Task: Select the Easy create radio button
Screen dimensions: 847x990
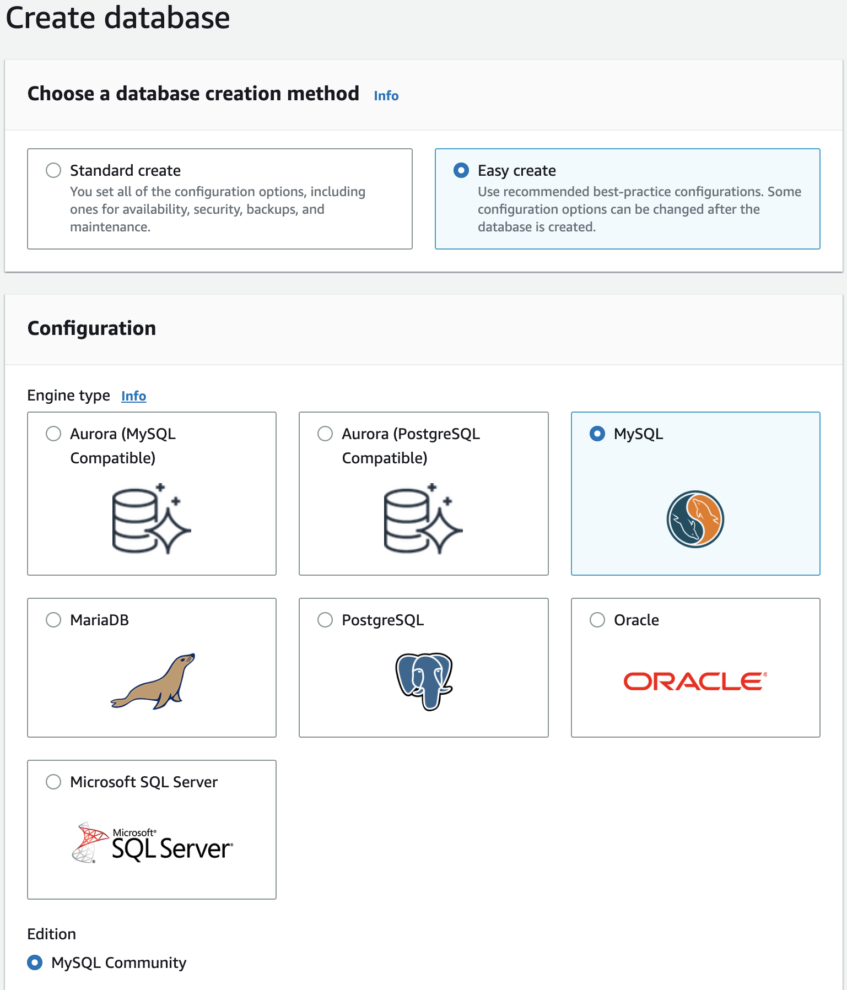Action: pyautogui.click(x=461, y=170)
